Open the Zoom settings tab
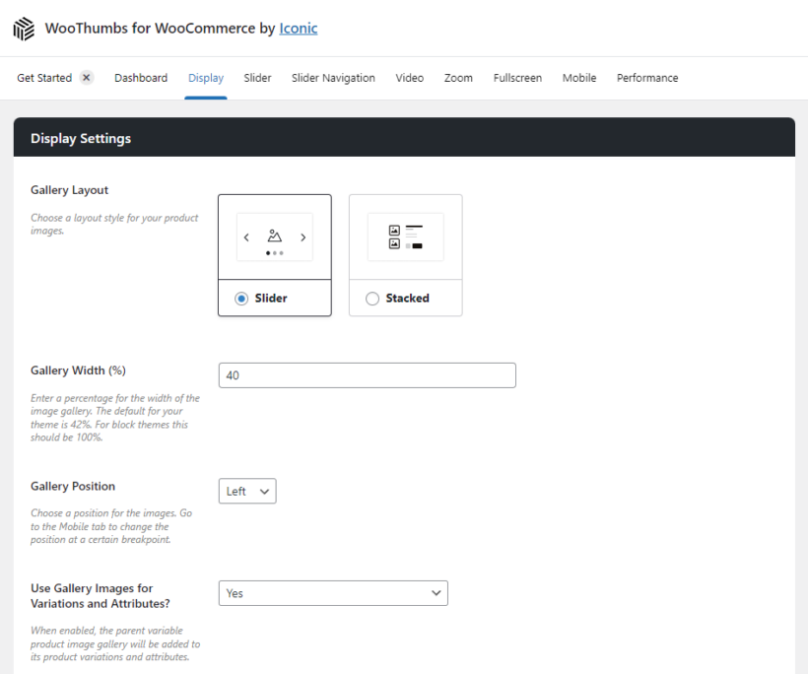Viewport: 808px width, 674px height. tap(458, 78)
